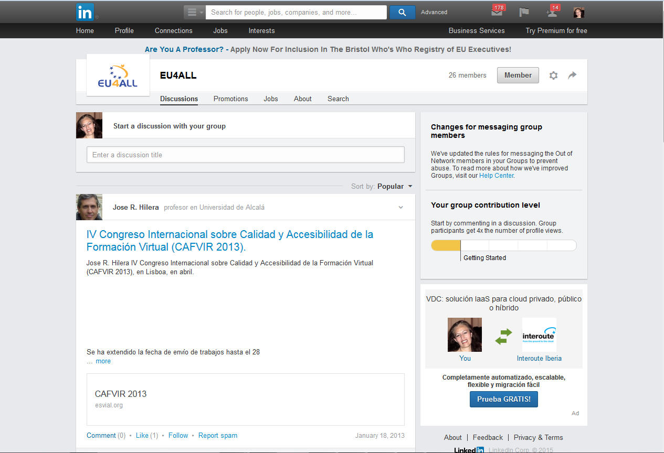664x453 pixels.
Task: Focus the people and jobs search box
Action: click(x=296, y=12)
